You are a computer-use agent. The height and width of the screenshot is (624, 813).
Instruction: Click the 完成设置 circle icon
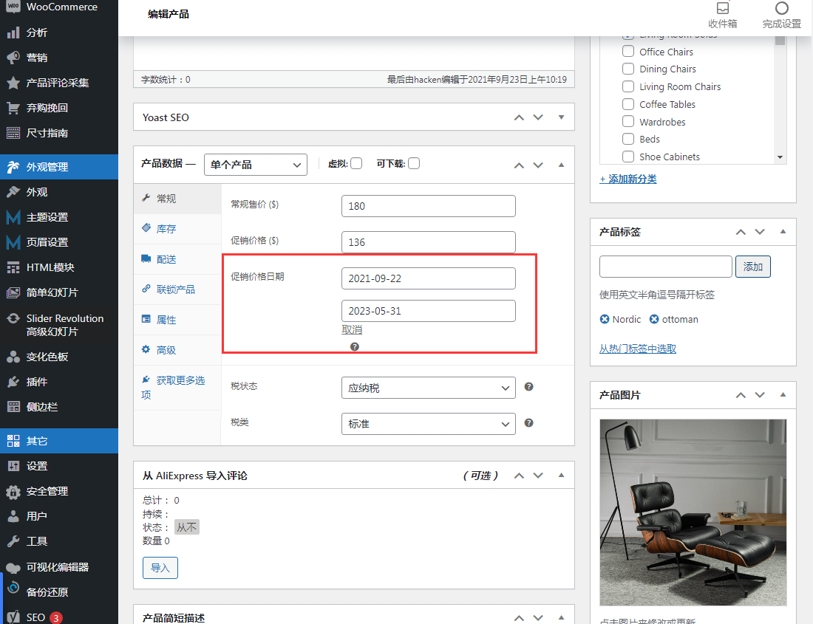tap(781, 8)
